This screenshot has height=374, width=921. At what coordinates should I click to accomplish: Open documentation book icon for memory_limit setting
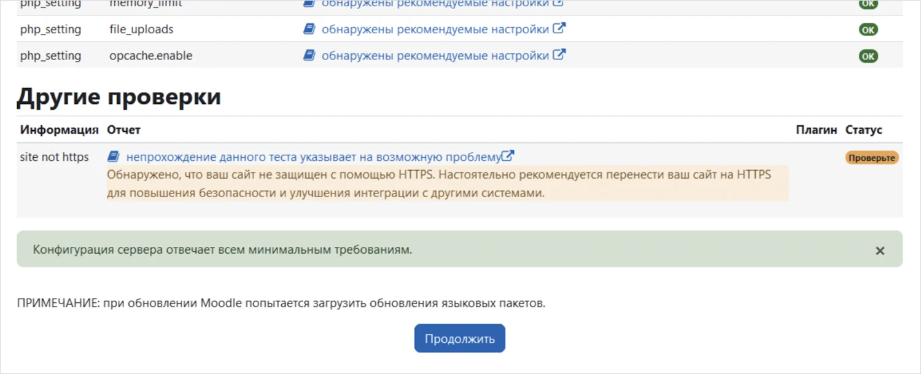(x=309, y=3)
